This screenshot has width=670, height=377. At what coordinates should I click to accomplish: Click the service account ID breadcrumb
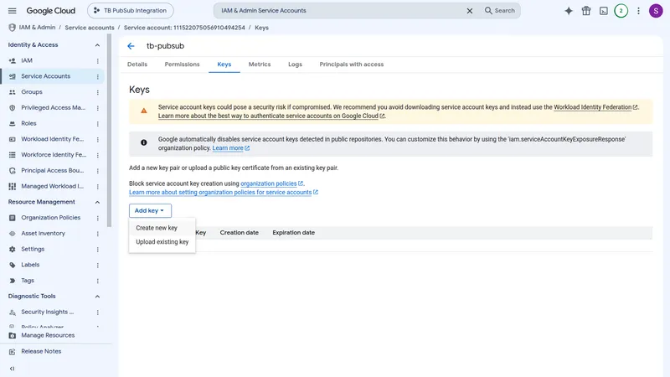point(184,28)
